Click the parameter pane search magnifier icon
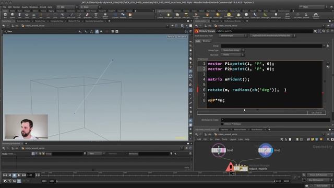Screen dimensions: 334x188 coord(324,31)
